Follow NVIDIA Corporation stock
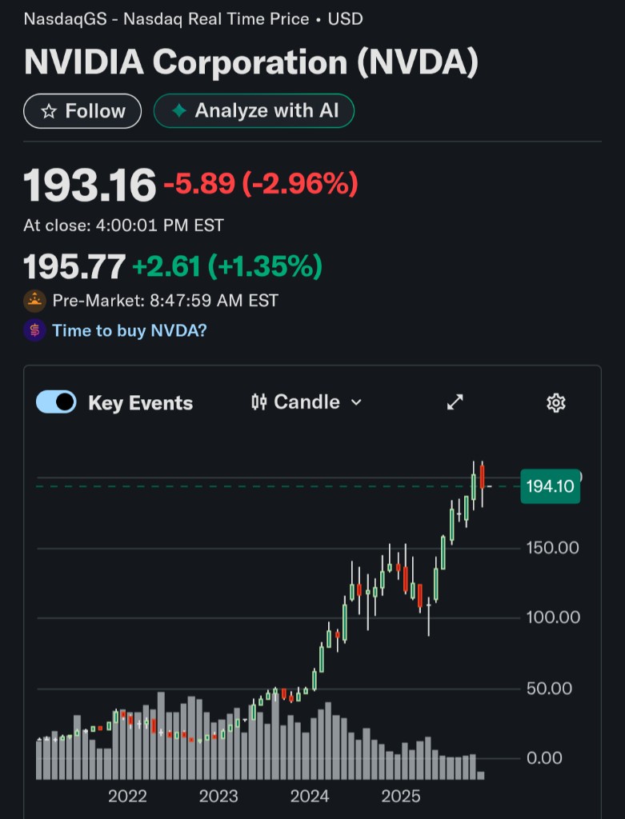This screenshot has height=819, width=625. click(x=82, y=111)
